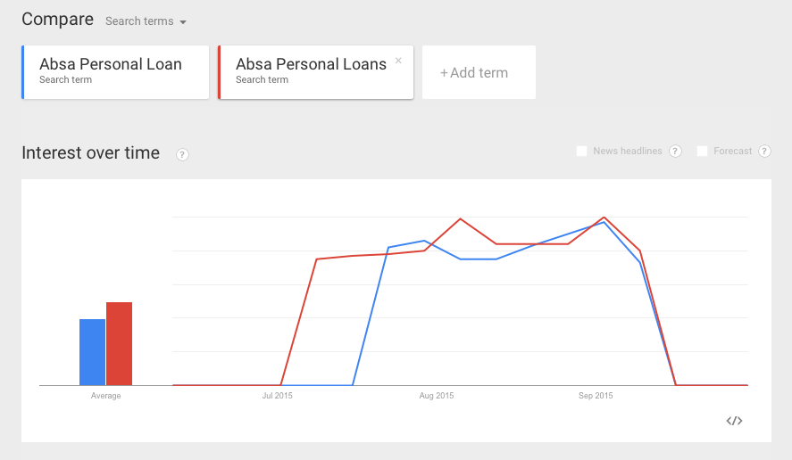Click the red Average bar

point(119,344)
